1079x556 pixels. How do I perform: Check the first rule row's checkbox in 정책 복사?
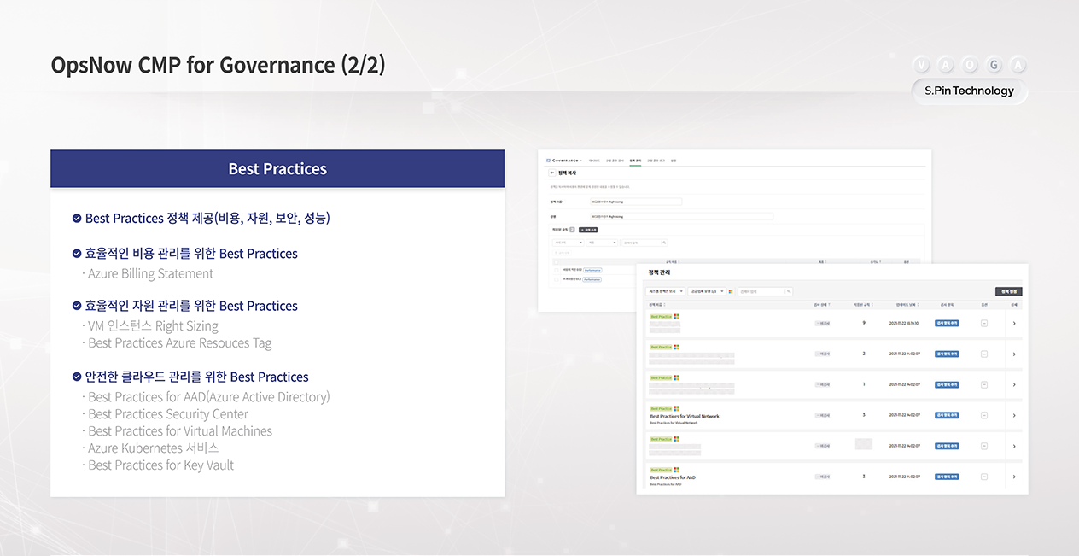click(x=557, y=270)
